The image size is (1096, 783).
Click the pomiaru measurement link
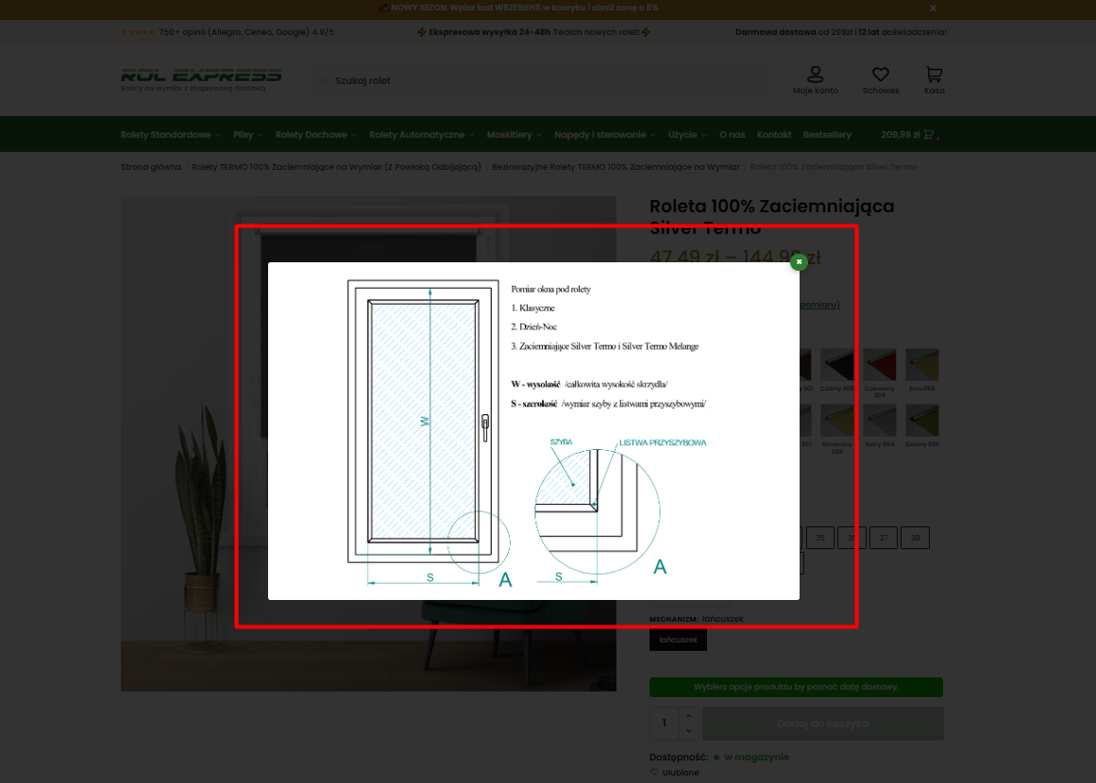coord(819,305)
